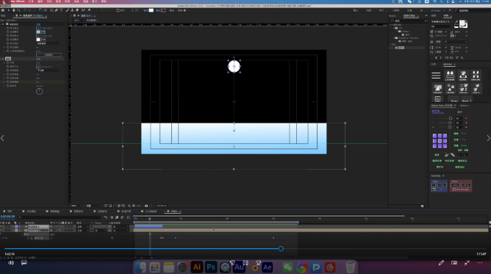The width and height of the screenshot is (491, 274).
Task: Open the Twirl dropdown in Effect Controls
Action: point(49,71)
